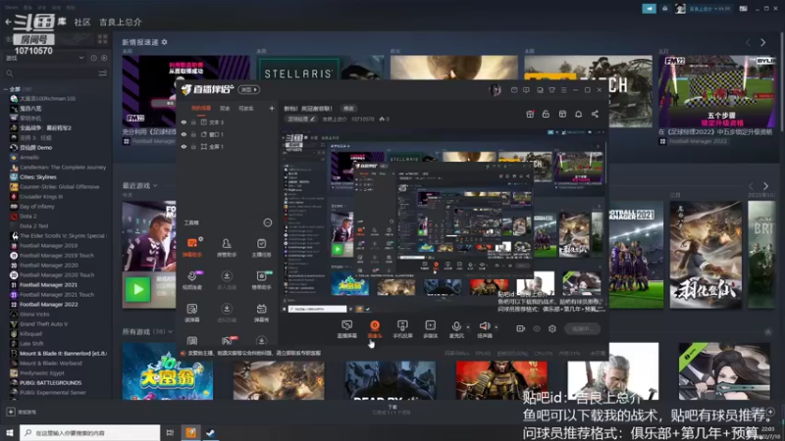The image size is (785, 441).
Task: Open the 直播屏幕 screen capture source
Action: [x=346, y=329]
